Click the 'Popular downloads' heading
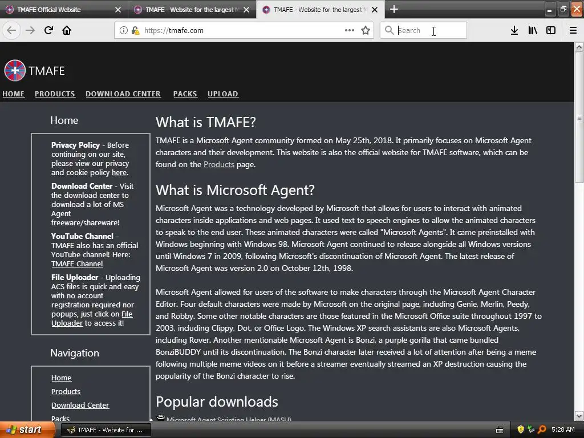The width and height of the screenshot is (584, 438). tap(217, 402)
